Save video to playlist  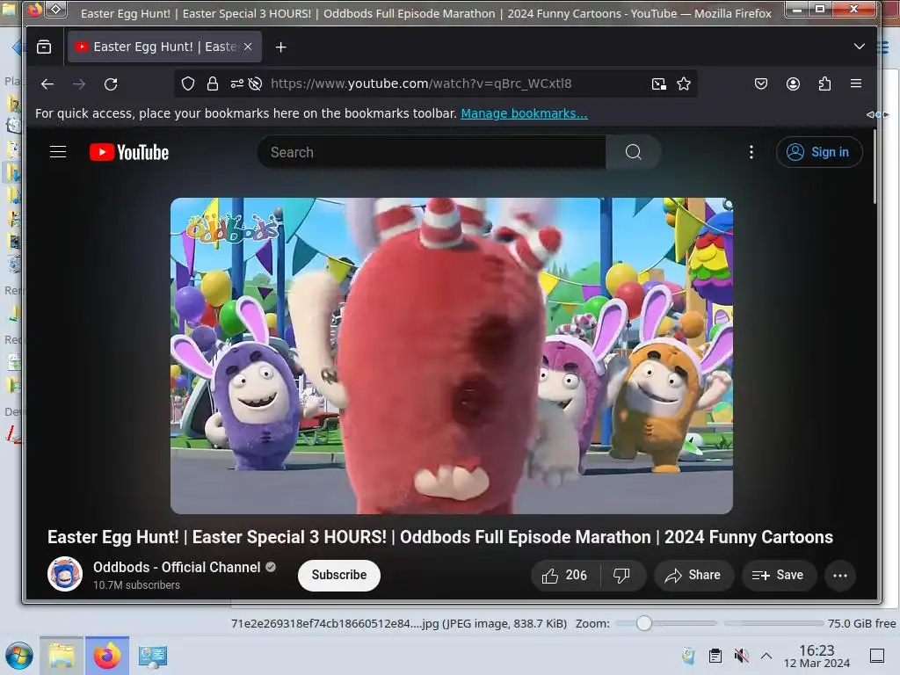click(779, 576)
